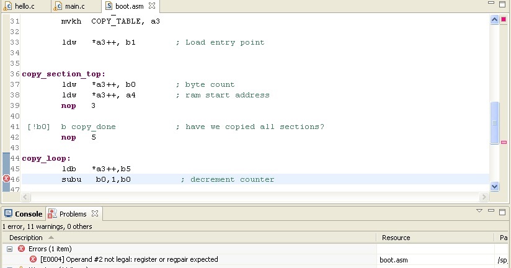Click the copy_loop label on line 44

[x=46, y=159]
